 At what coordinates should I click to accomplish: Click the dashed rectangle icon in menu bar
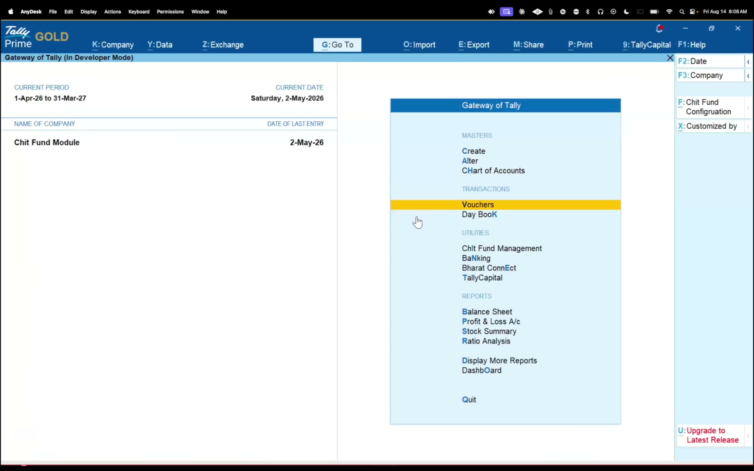point(640,12)
